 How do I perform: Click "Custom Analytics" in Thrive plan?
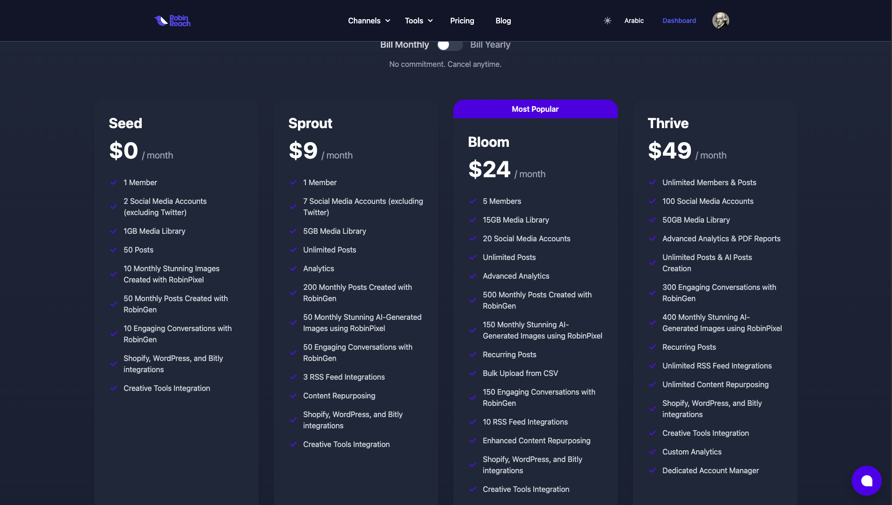coord(692,452)
